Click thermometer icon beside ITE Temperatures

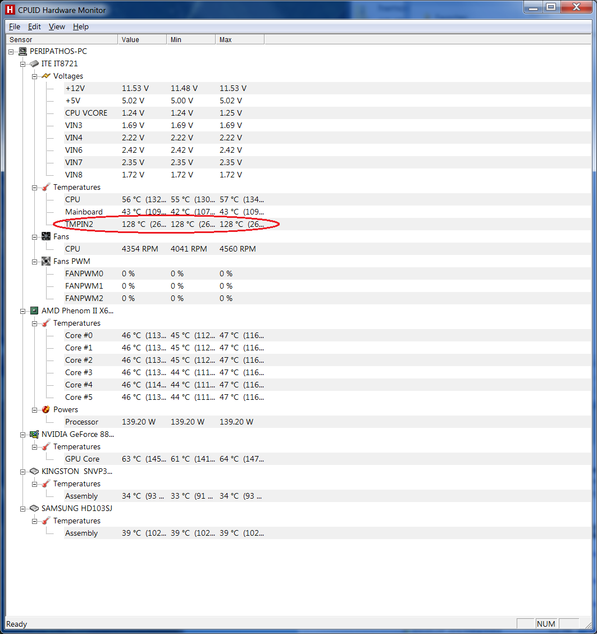click(46, 187)
